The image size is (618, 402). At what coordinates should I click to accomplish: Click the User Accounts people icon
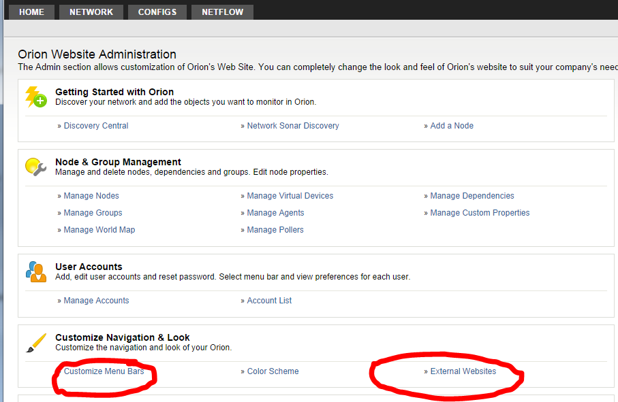point(36,272)
